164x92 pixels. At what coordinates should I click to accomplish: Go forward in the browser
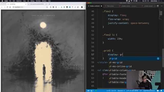5,7
